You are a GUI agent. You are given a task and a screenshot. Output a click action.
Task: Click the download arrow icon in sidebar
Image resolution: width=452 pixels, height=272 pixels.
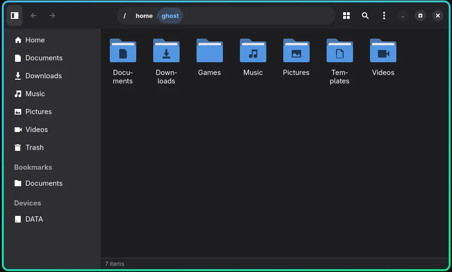[x=18, y=76]
